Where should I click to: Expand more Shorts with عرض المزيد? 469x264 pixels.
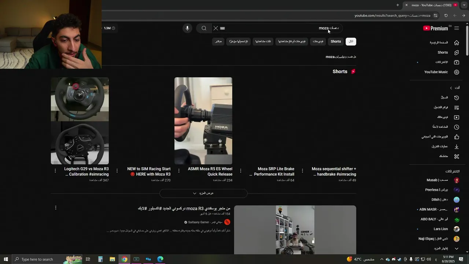pos(203,193)
